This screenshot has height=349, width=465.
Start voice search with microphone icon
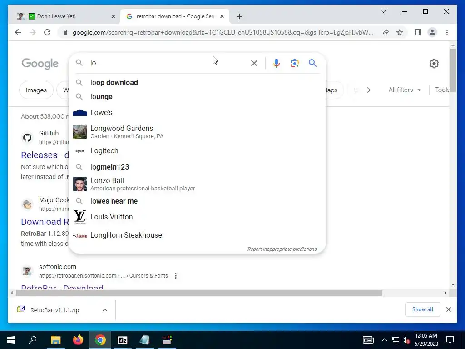coord(277,63)
